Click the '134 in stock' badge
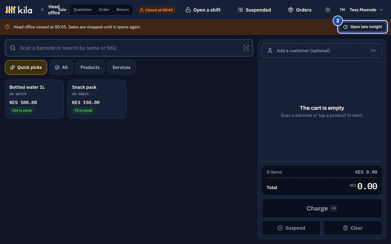The width and height of the screenshot is (391, 244). (x=22, y=110)
